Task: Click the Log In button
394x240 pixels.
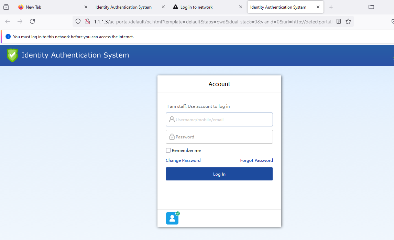Action: click(x=219, y=174)
